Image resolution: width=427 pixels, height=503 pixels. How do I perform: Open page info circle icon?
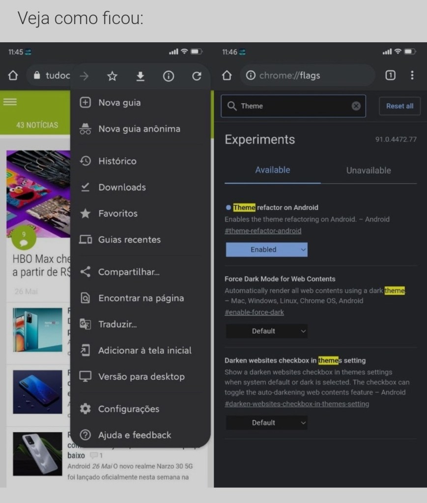(x=169, y=76)
